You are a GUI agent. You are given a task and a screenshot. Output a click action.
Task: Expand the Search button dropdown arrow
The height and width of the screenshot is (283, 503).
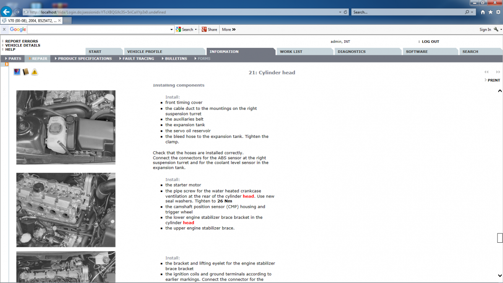click(x=195, y=29)
